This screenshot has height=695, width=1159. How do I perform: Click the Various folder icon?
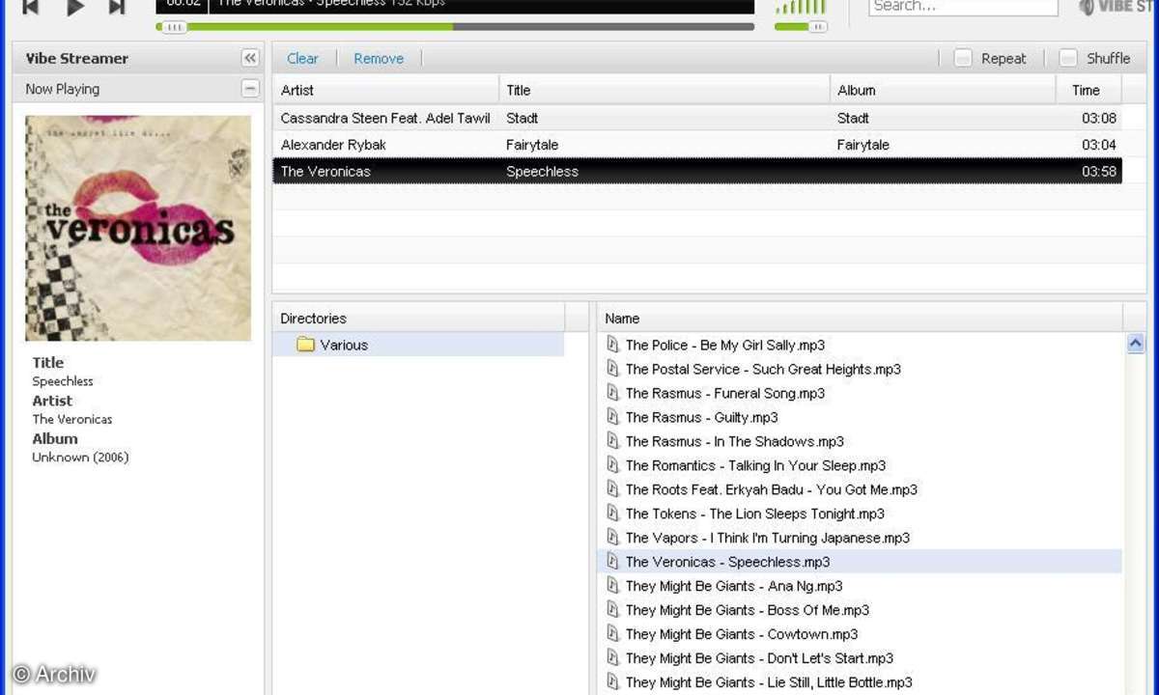click(x=306, y=345)
